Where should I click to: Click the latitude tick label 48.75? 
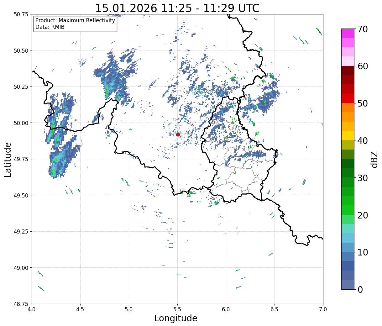click(21, 304)
